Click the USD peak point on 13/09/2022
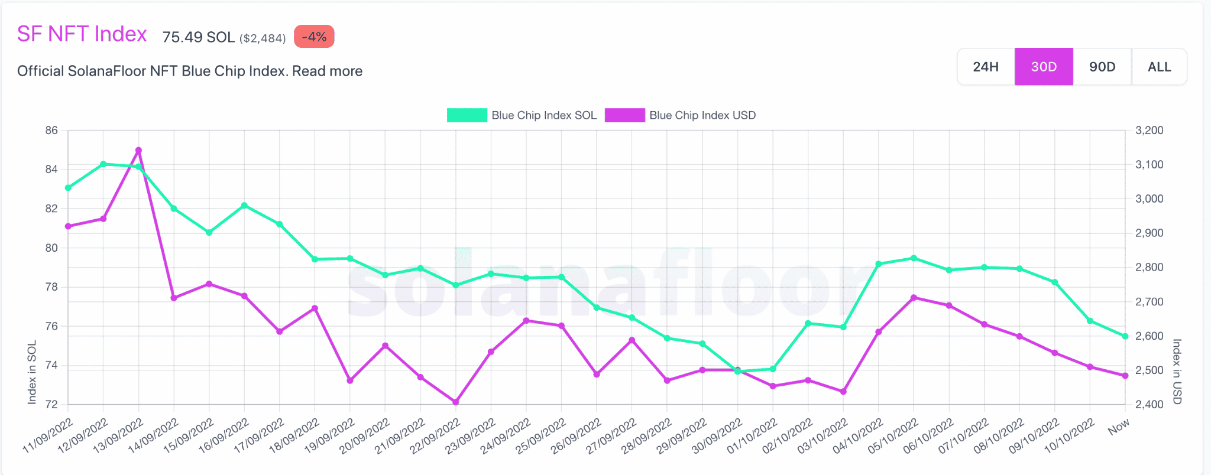This screenshot has width=1211, height=475. pyautogui.click(x=138, y=151)
